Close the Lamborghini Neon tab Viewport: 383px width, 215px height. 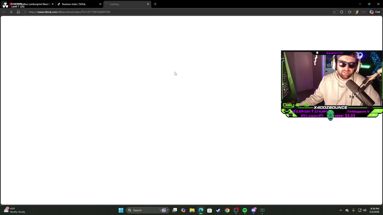53,4
